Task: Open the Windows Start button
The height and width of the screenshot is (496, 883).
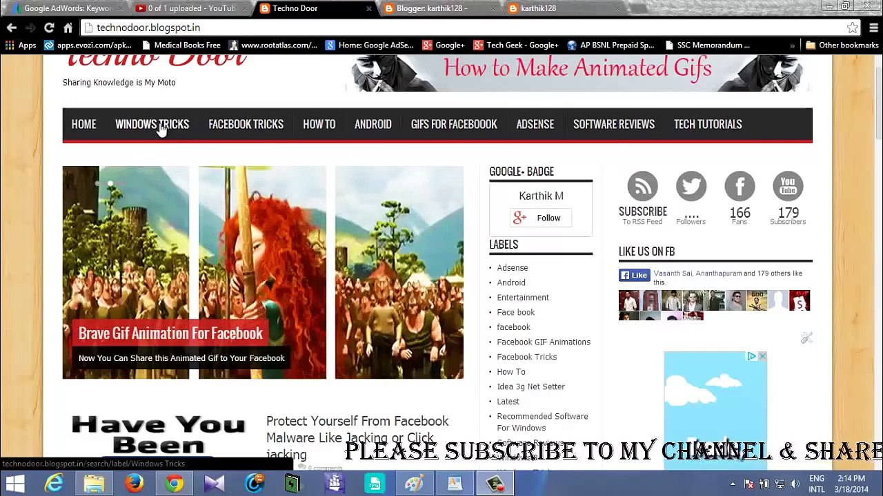Action: (x=14, y=484)
